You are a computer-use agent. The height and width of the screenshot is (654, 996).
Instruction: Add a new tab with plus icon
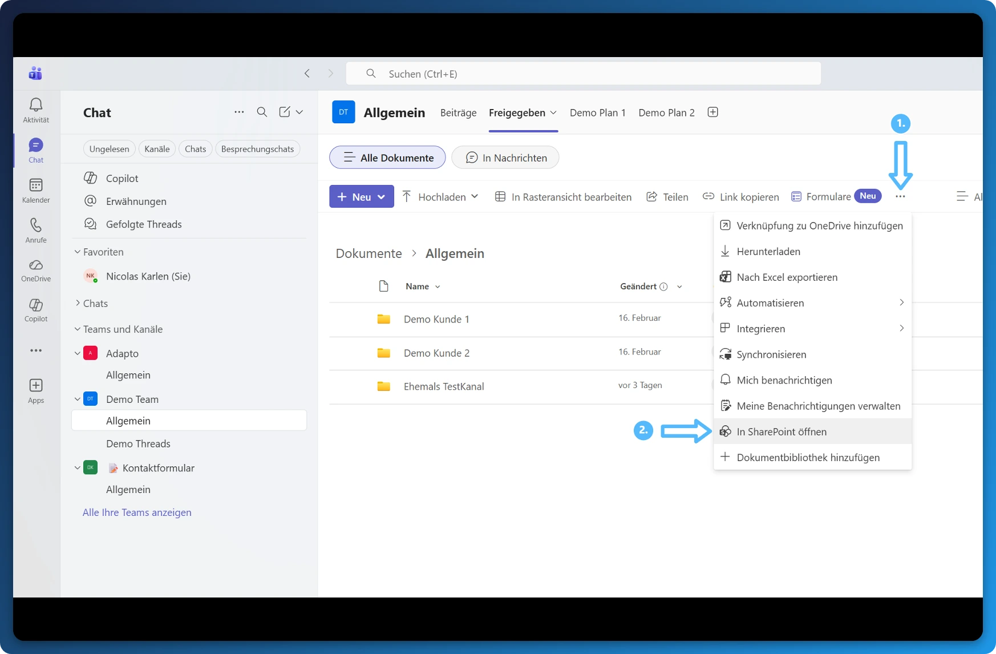[712, 112]
